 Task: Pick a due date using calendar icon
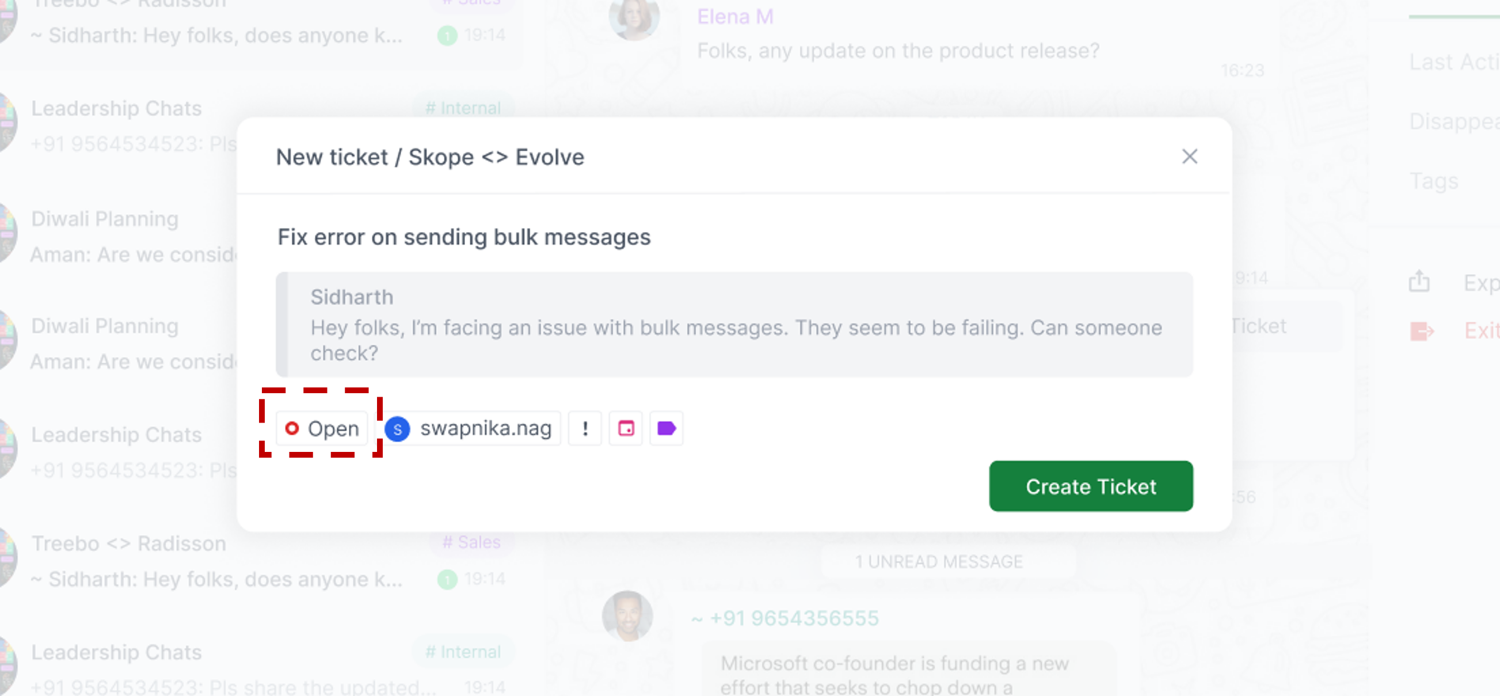click(x=626, y=429)
